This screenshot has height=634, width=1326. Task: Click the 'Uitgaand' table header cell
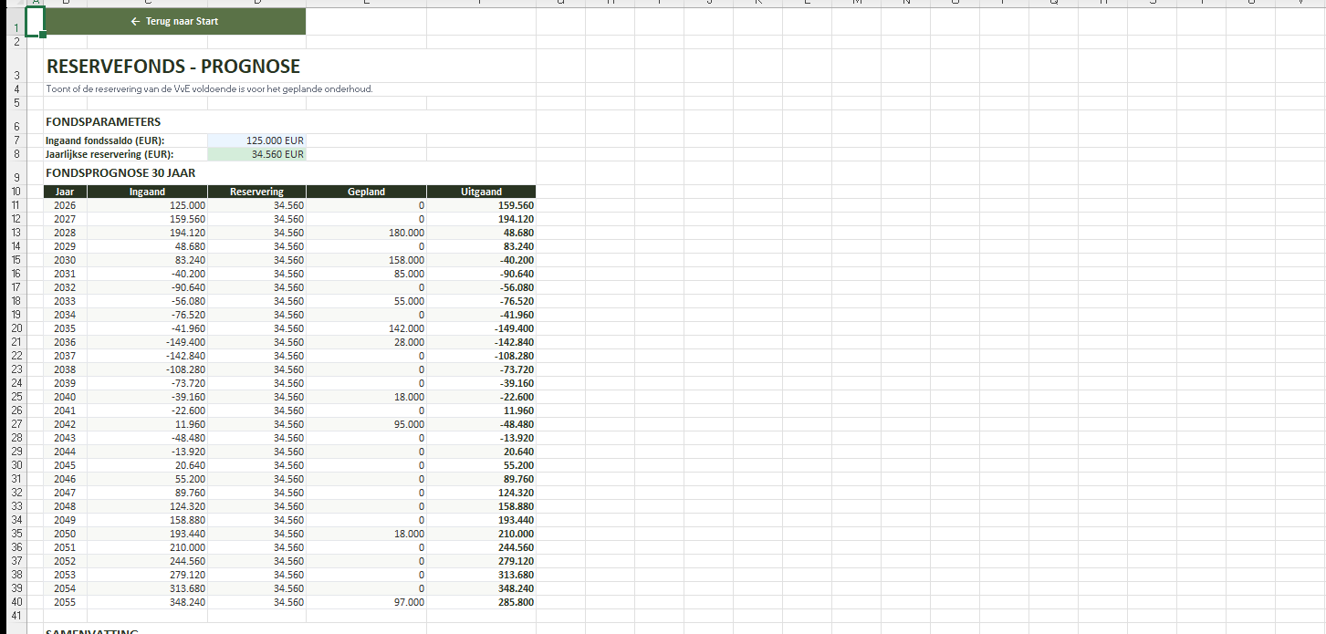(x=481, y=192)
